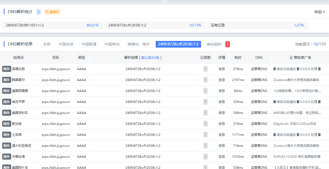Select zcps.rlsbt.zj.gov.cn in 新加坡 row

(56, 124)
